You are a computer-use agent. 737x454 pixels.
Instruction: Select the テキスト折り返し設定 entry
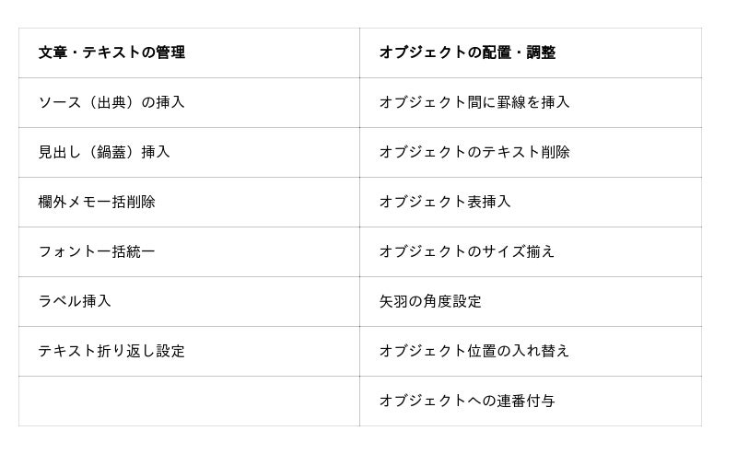coord(111,351)
